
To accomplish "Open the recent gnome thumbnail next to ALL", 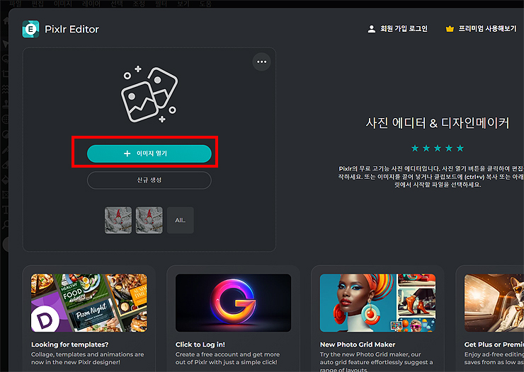I will click(x=149, y=220).
